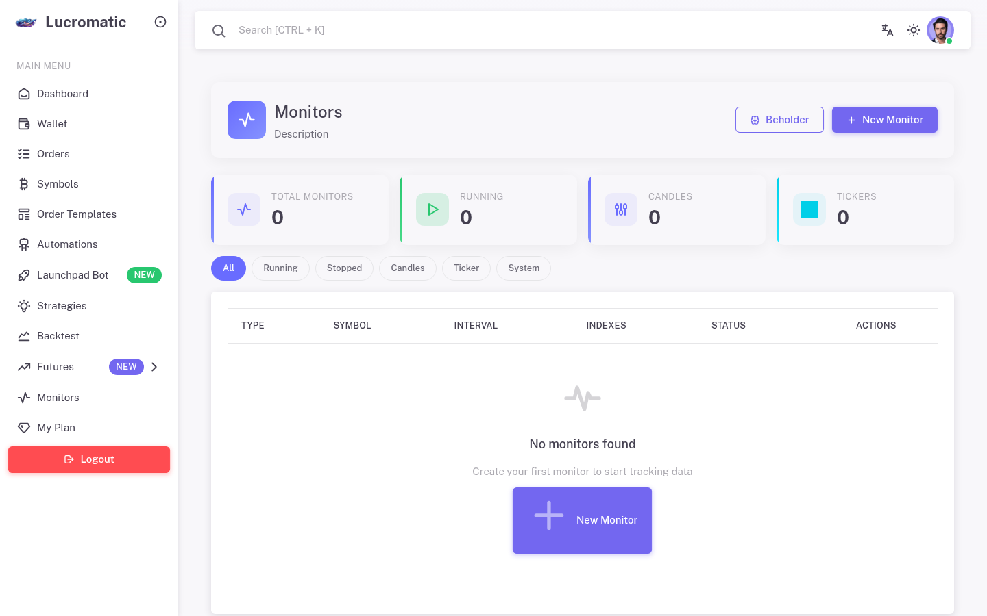
Task: Open the Monitors waveform icon in sidebar
Action: pos(24,398)
